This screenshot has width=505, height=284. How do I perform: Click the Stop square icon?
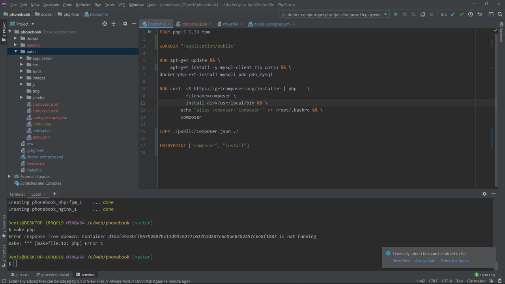432,14
